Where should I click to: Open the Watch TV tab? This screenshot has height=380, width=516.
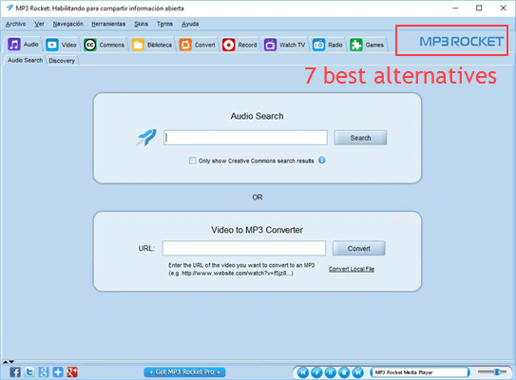coord(285,45)
